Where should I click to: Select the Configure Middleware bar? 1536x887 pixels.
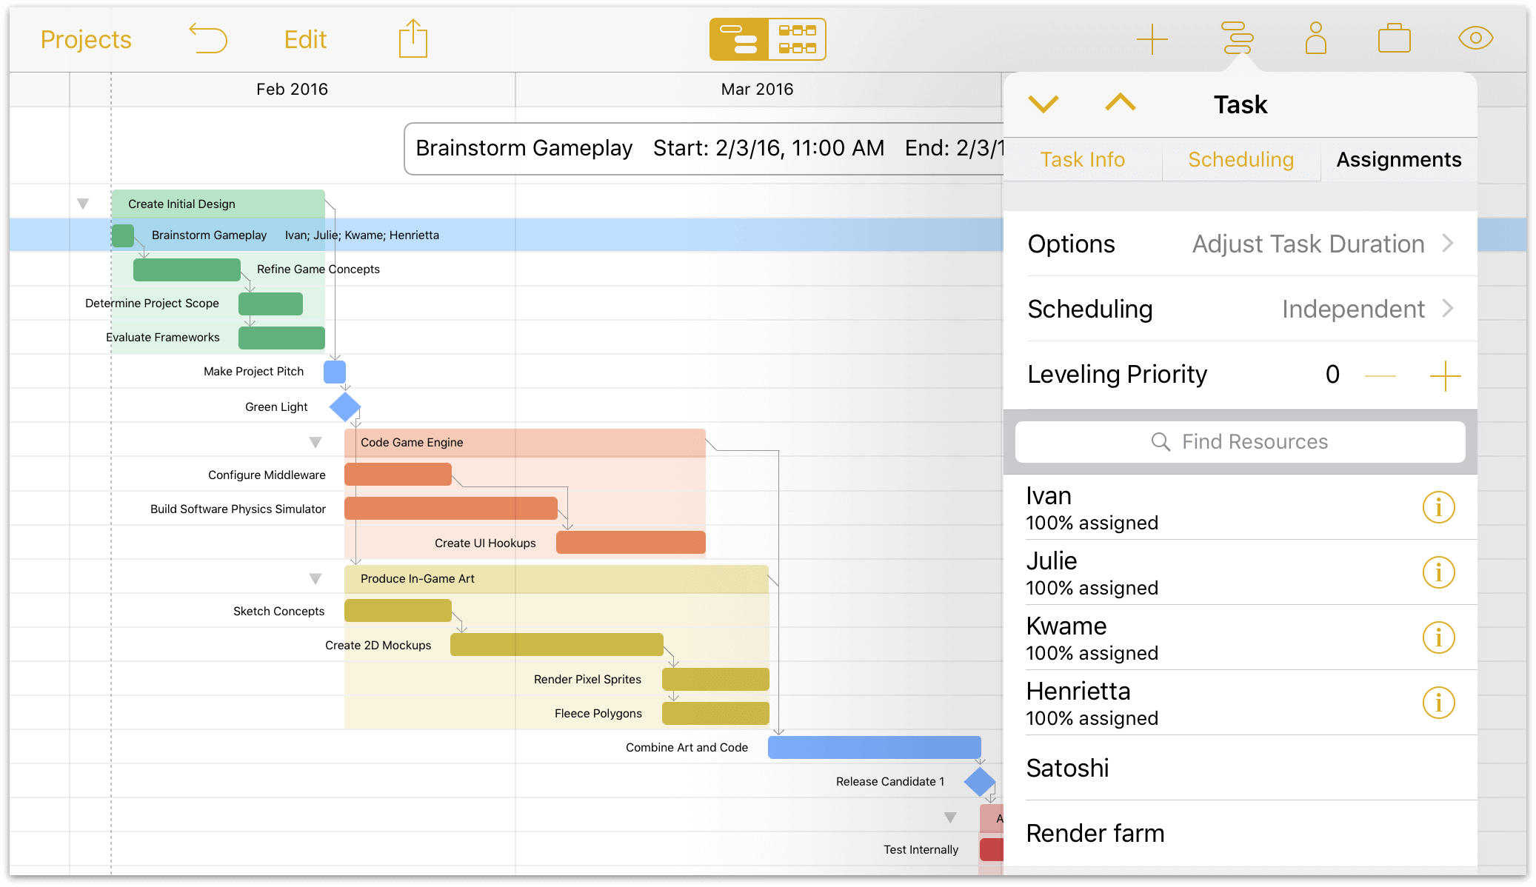(398, 474)
